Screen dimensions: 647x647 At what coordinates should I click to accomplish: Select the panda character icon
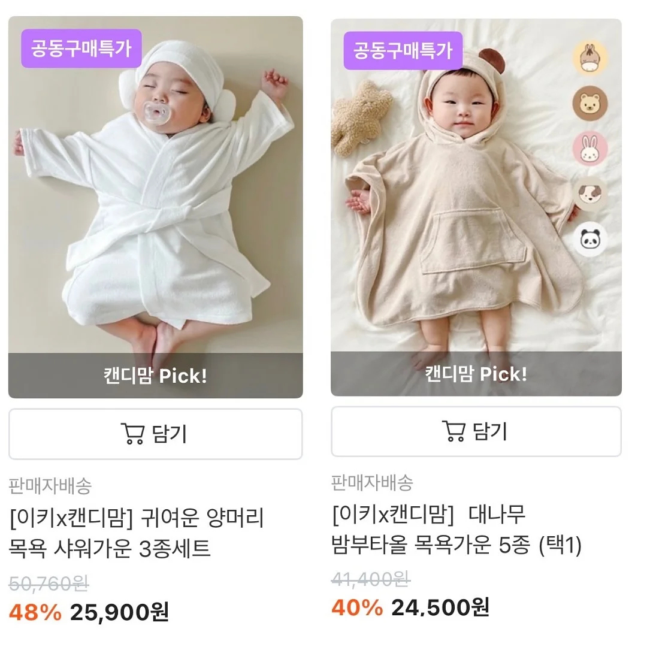pyautogui.click(x=589, y=239)
